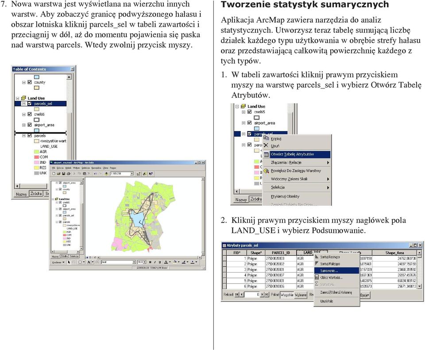This screenshot has height=350, width=425.
Task: Toggle Italic in the drawing toolbar
Action: point(155,262)
